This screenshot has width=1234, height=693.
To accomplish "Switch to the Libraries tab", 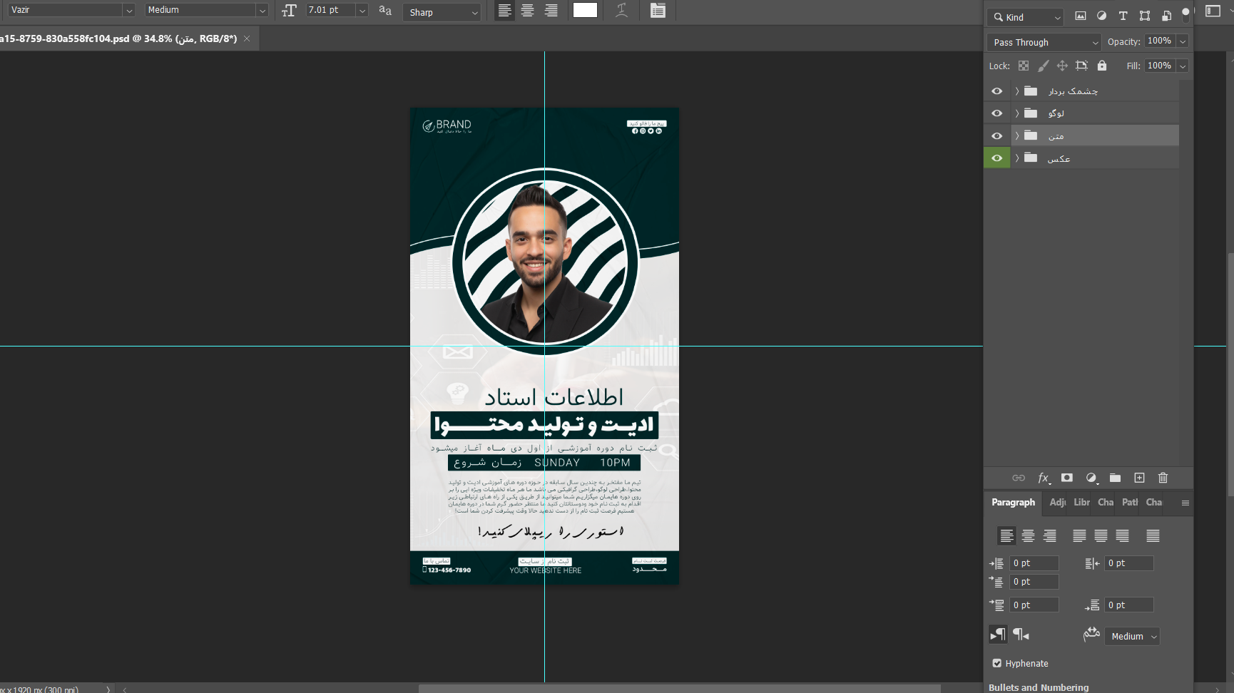I will (1081, 502).
